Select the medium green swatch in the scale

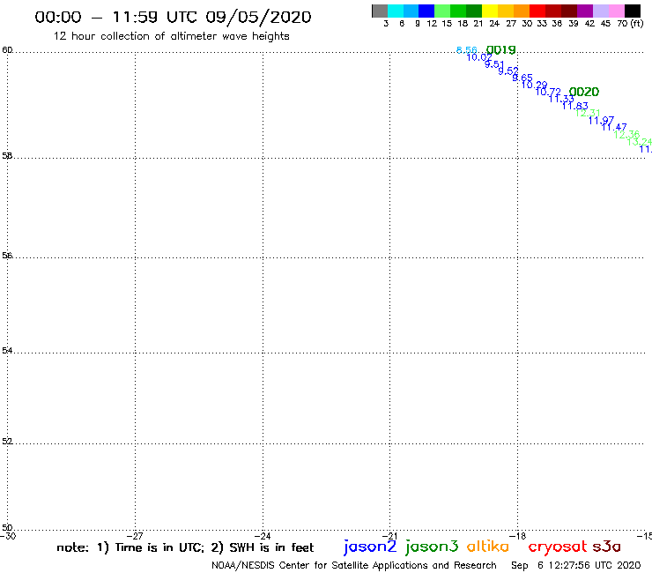click(458, 11)
